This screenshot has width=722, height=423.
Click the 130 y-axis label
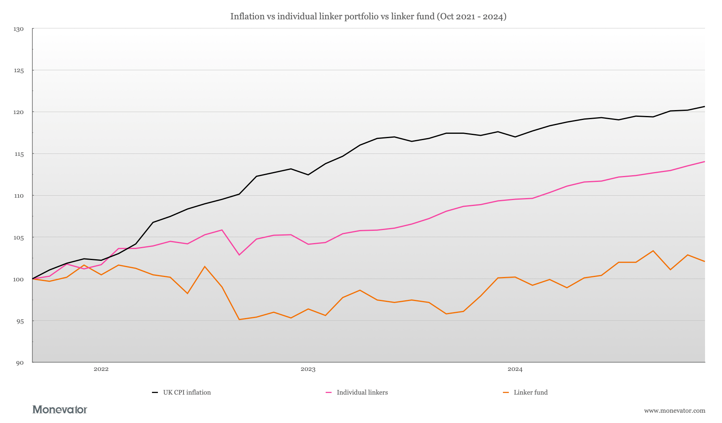click(x=19, y=29)
